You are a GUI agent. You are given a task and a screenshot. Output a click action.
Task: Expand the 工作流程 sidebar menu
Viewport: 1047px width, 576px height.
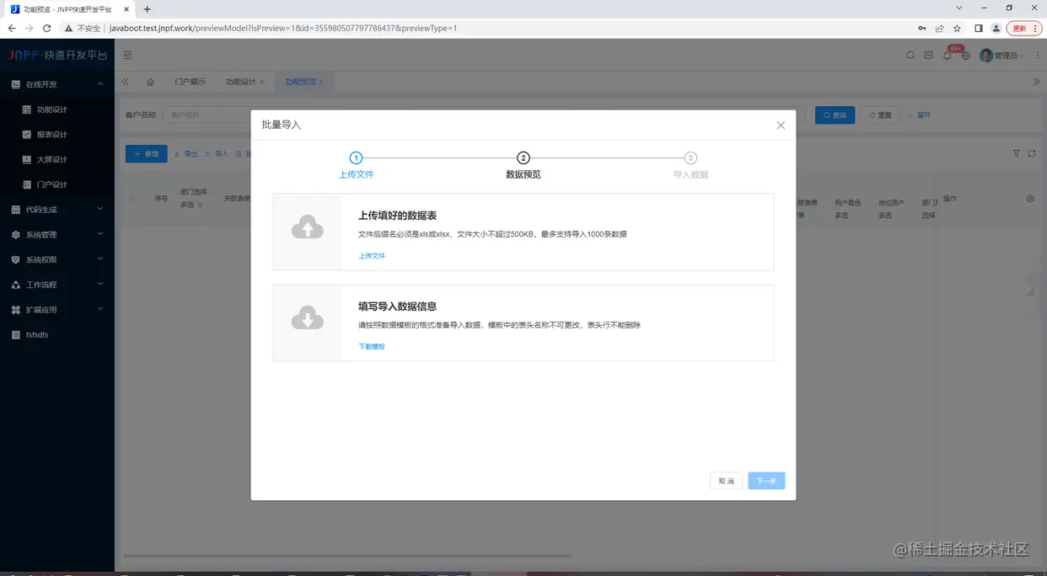pos(57,285)
